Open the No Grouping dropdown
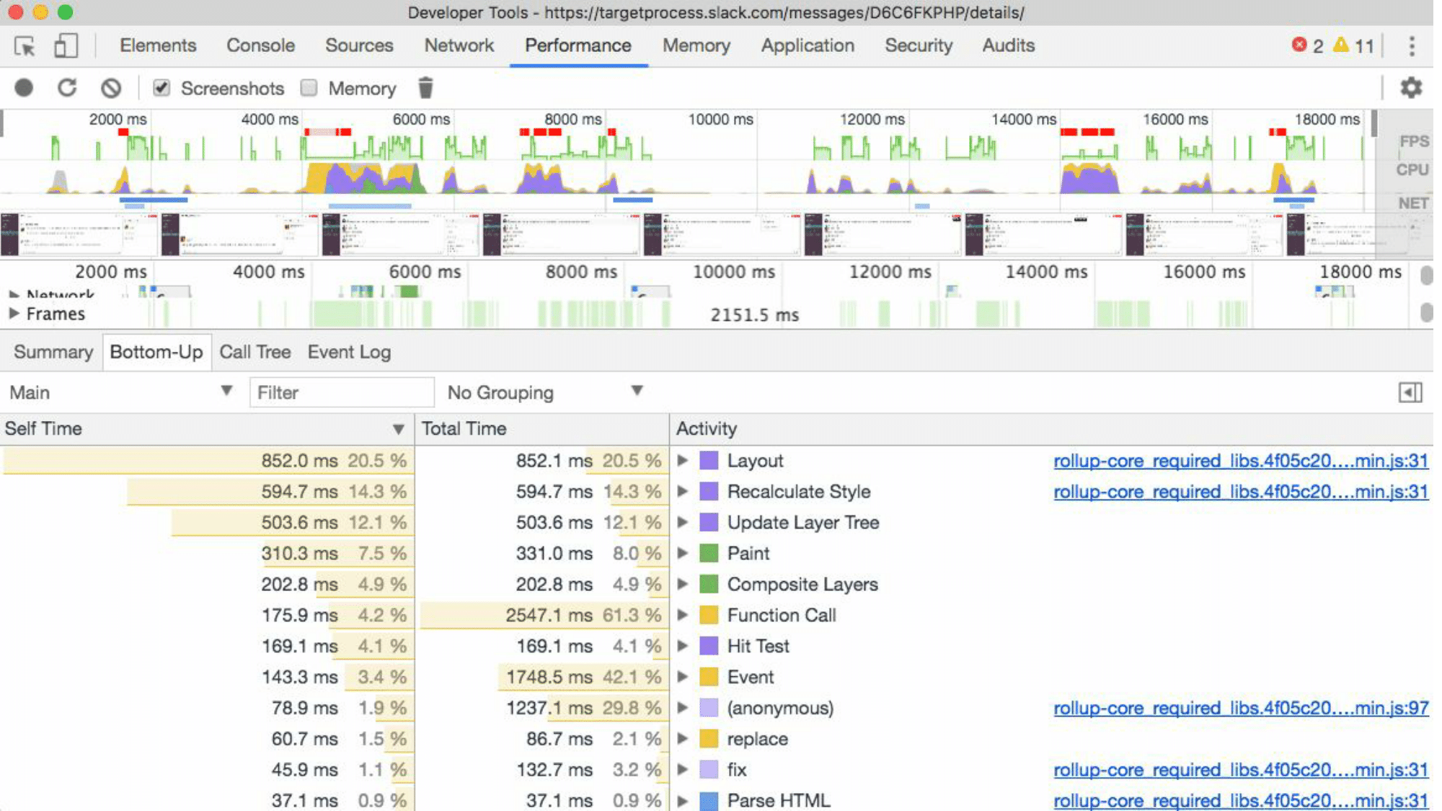This screenshot has height=811, width=1442. click(x=544, y=392)
